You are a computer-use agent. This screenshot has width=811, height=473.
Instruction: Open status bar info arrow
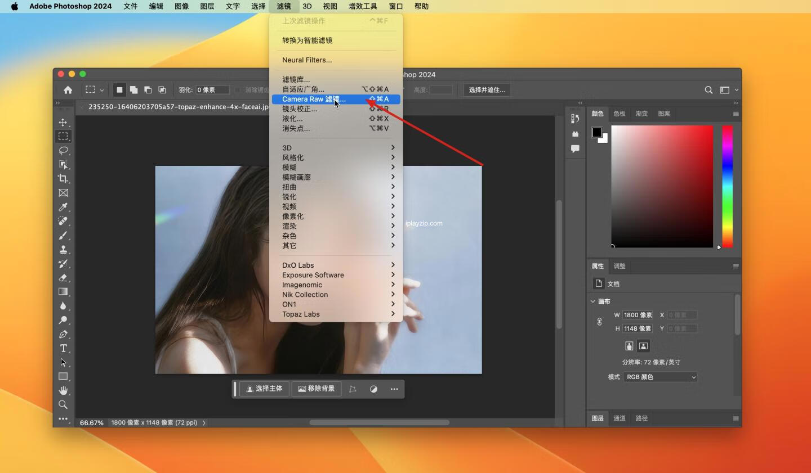coord(204,423)
